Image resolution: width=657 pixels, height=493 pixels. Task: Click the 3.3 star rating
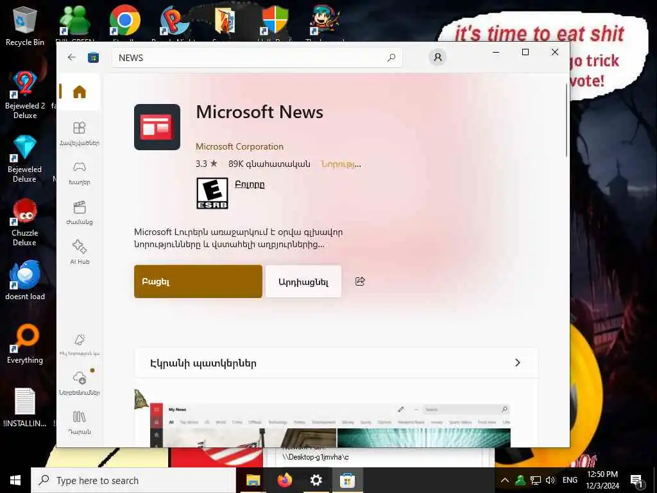click(207, 164)
